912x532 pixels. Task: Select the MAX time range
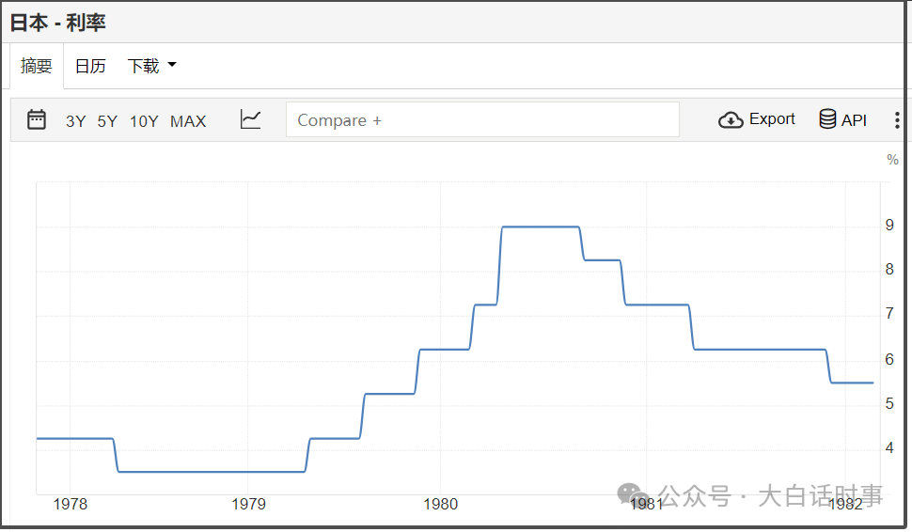188,120
